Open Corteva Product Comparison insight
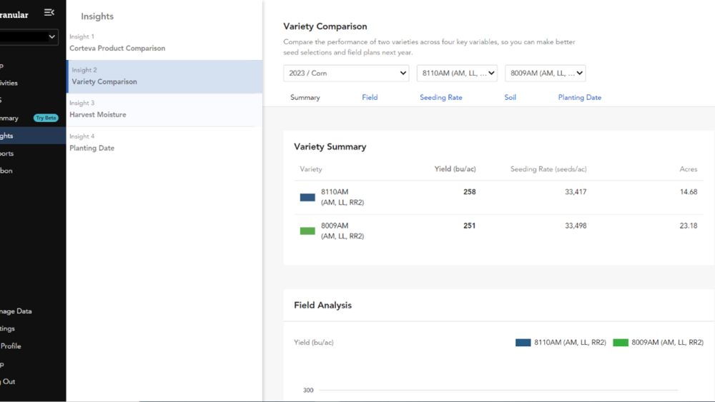This screenshot has height=402, width=715. tap(117, 49)
